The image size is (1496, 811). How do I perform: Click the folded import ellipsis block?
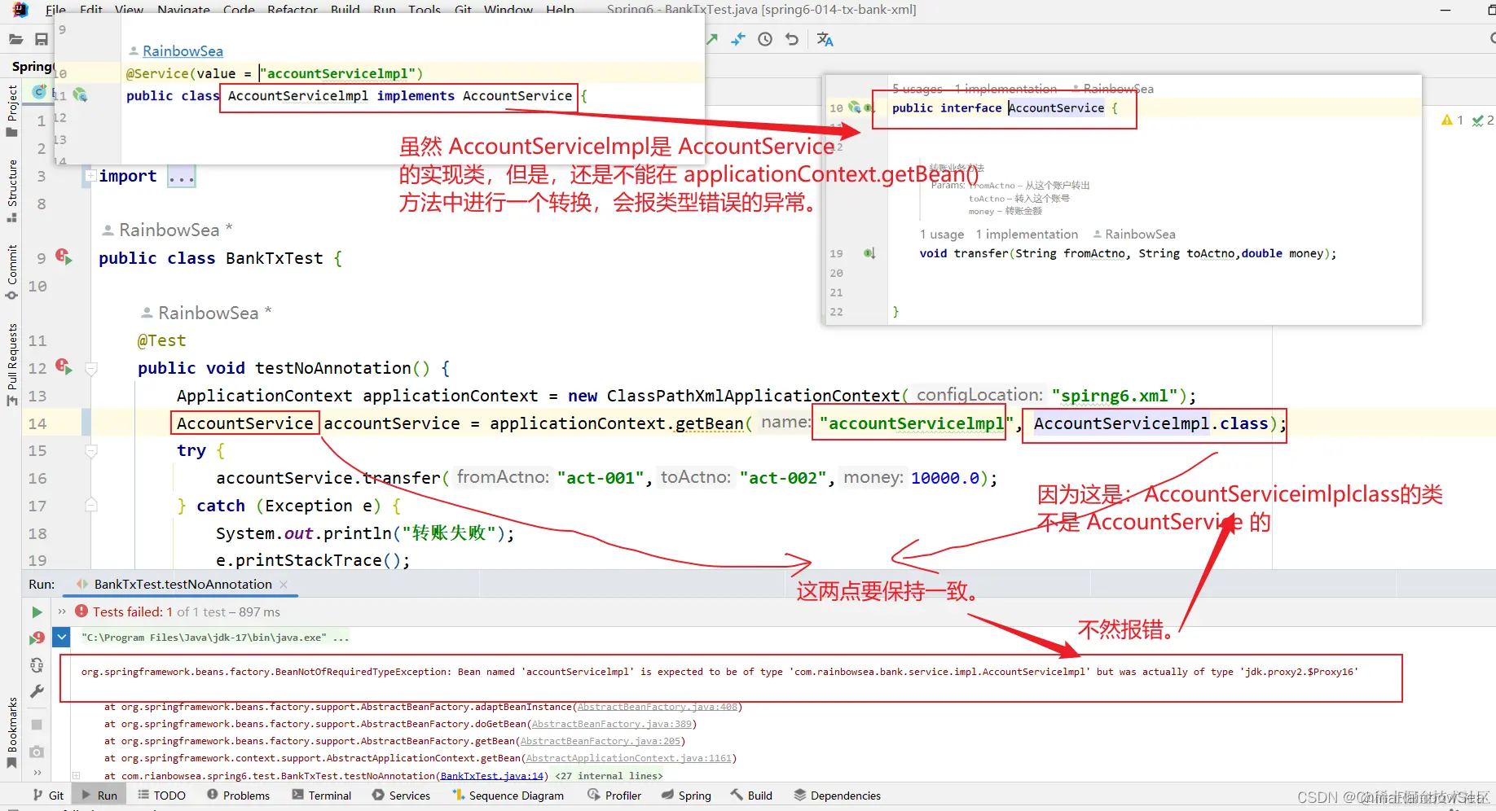tap(181, 177)
